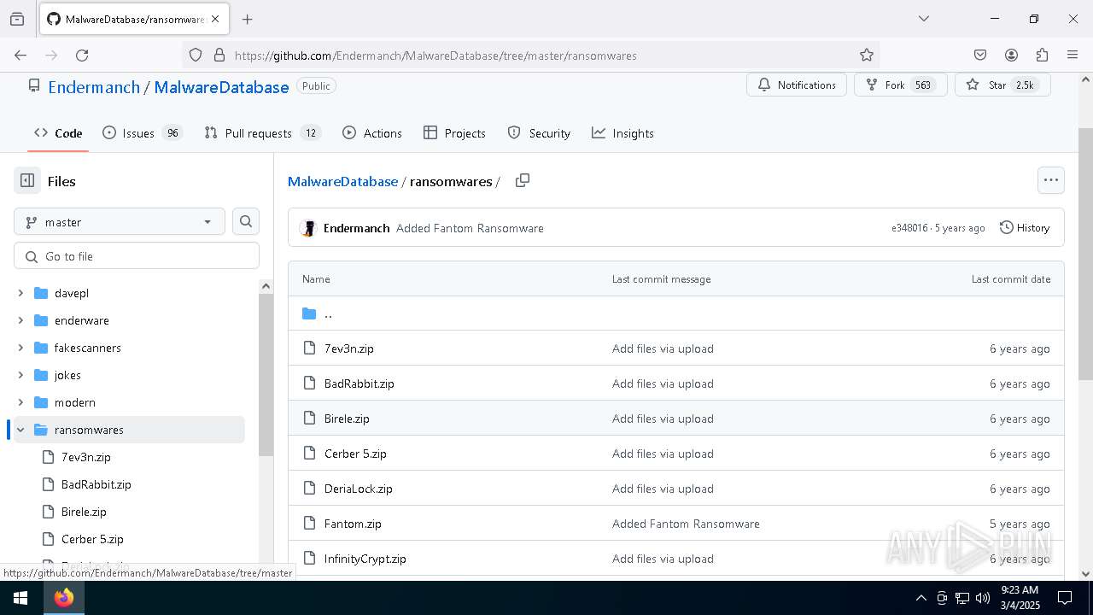Image resolution: width=1093 pixels, height=615 pixels.
Task: Open the Windows Start menu
Action: tap(20, 598)
